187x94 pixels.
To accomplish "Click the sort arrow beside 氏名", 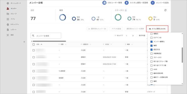I will [x=41, y=44].
